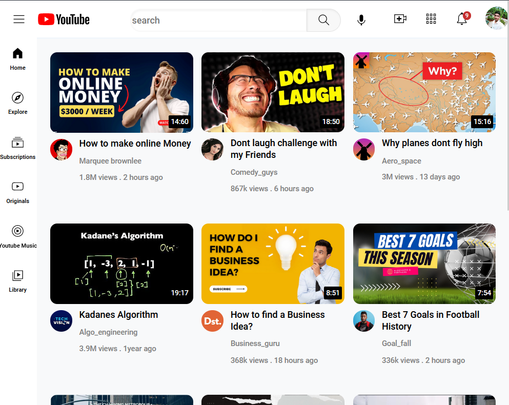Toggle the sidebar with the hamburger menu

19,19
